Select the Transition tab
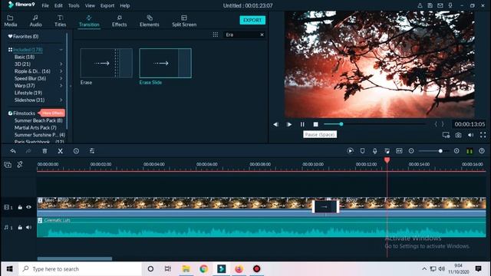The image size is (491, 276). click(x=89, y=21)
